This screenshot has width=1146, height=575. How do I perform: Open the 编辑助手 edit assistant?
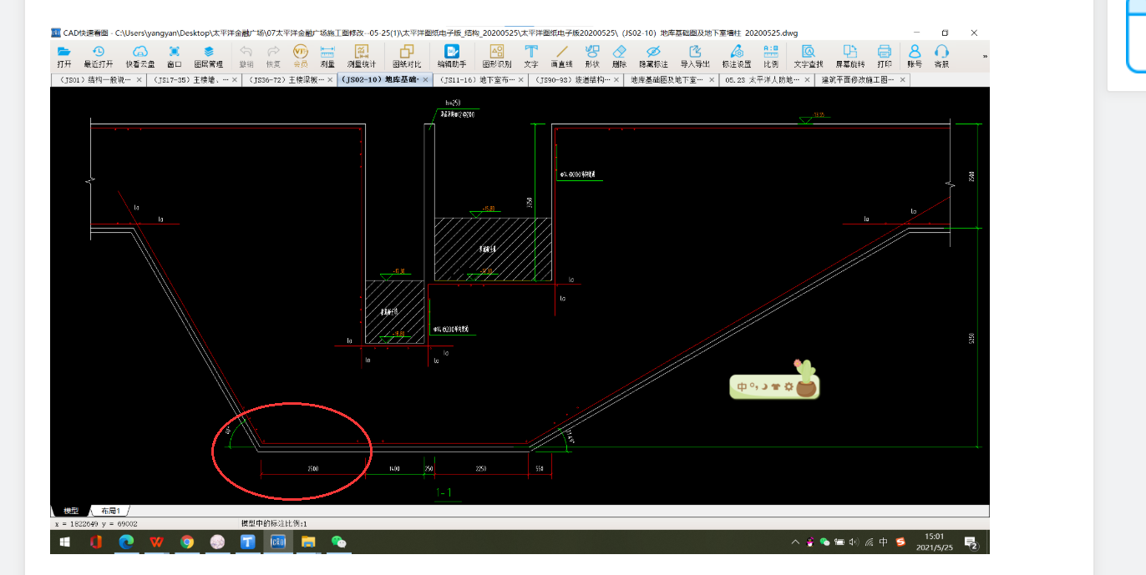click(452, 56)
